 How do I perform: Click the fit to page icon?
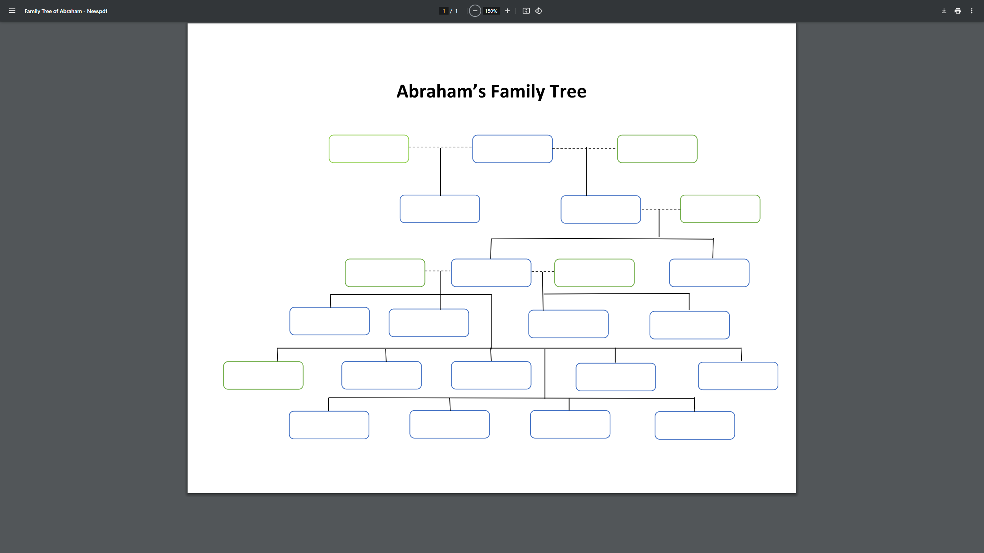[526, 11]
